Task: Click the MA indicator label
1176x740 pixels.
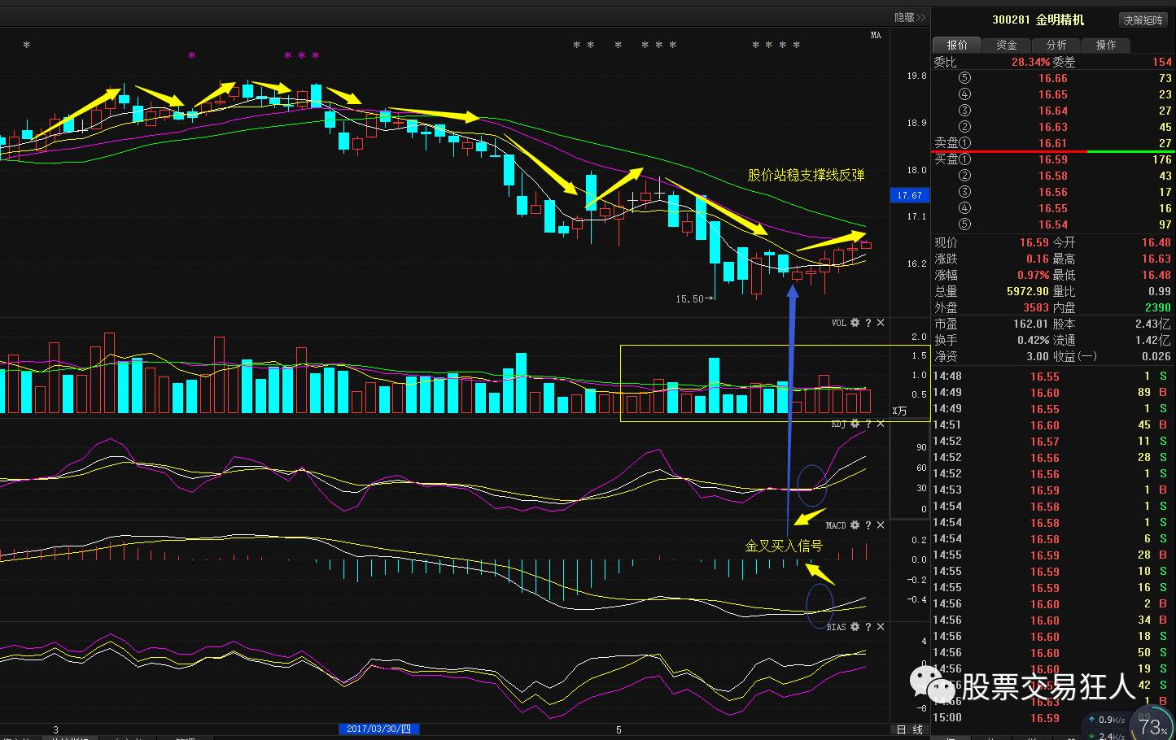Action: (876, 35)
